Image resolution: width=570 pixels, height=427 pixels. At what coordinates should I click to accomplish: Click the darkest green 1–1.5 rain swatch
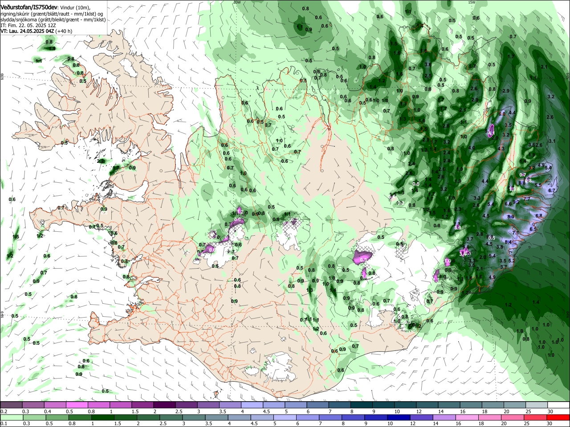pos(103,417)
